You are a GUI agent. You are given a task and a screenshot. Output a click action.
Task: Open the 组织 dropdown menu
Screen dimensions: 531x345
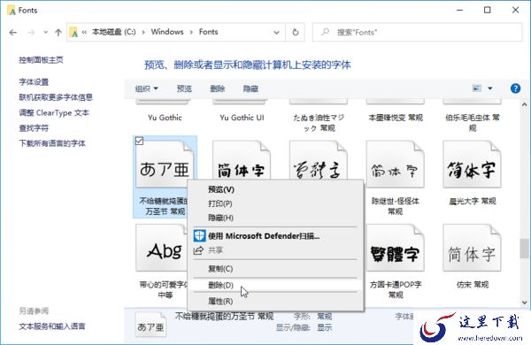pos(147,88)
